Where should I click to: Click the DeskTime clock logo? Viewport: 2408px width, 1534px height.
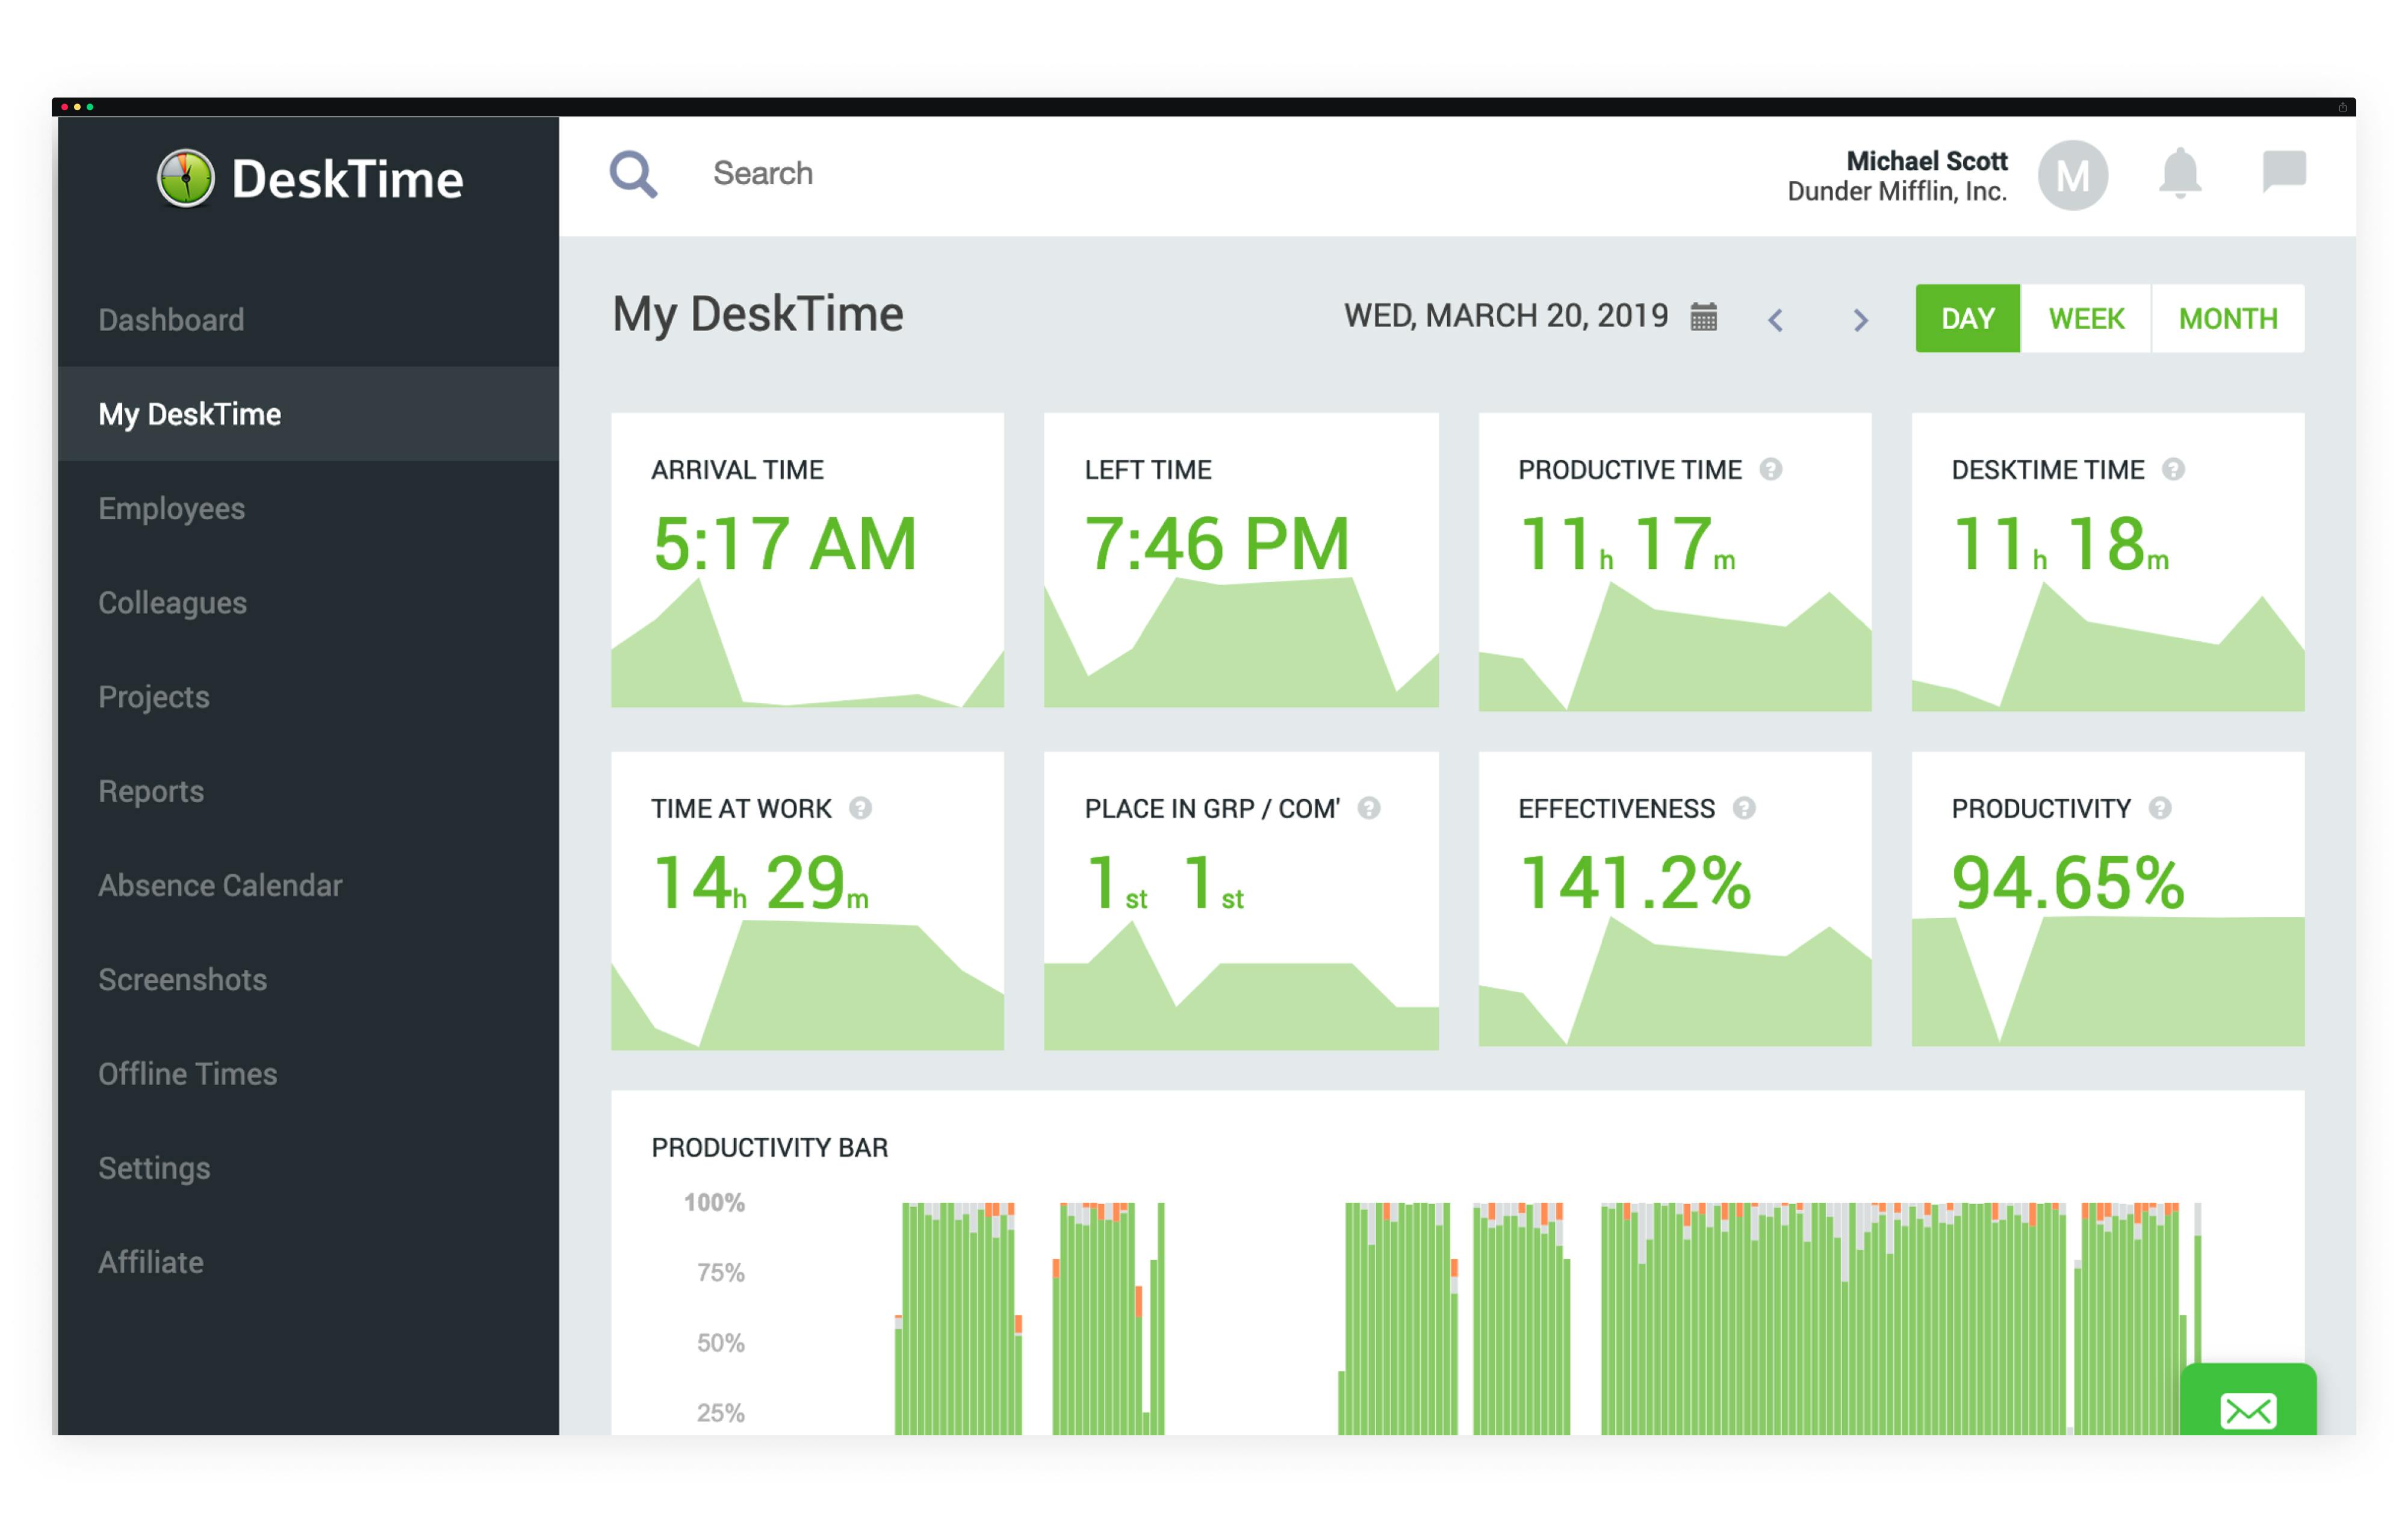pos(186,177)
